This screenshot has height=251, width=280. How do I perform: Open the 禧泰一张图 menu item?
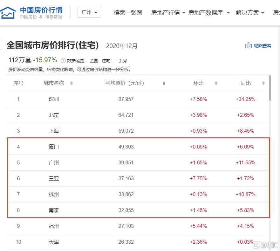(127, 13)
